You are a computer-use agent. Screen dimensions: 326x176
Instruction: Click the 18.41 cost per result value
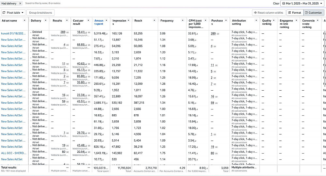(x=82, y=32)
